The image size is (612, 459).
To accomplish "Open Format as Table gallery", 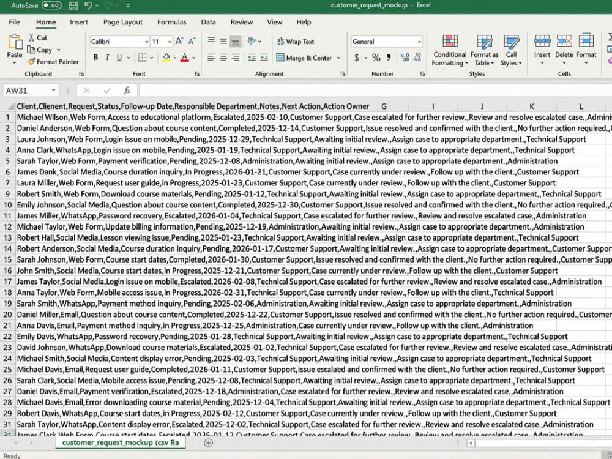I will [x=484, y=50].
